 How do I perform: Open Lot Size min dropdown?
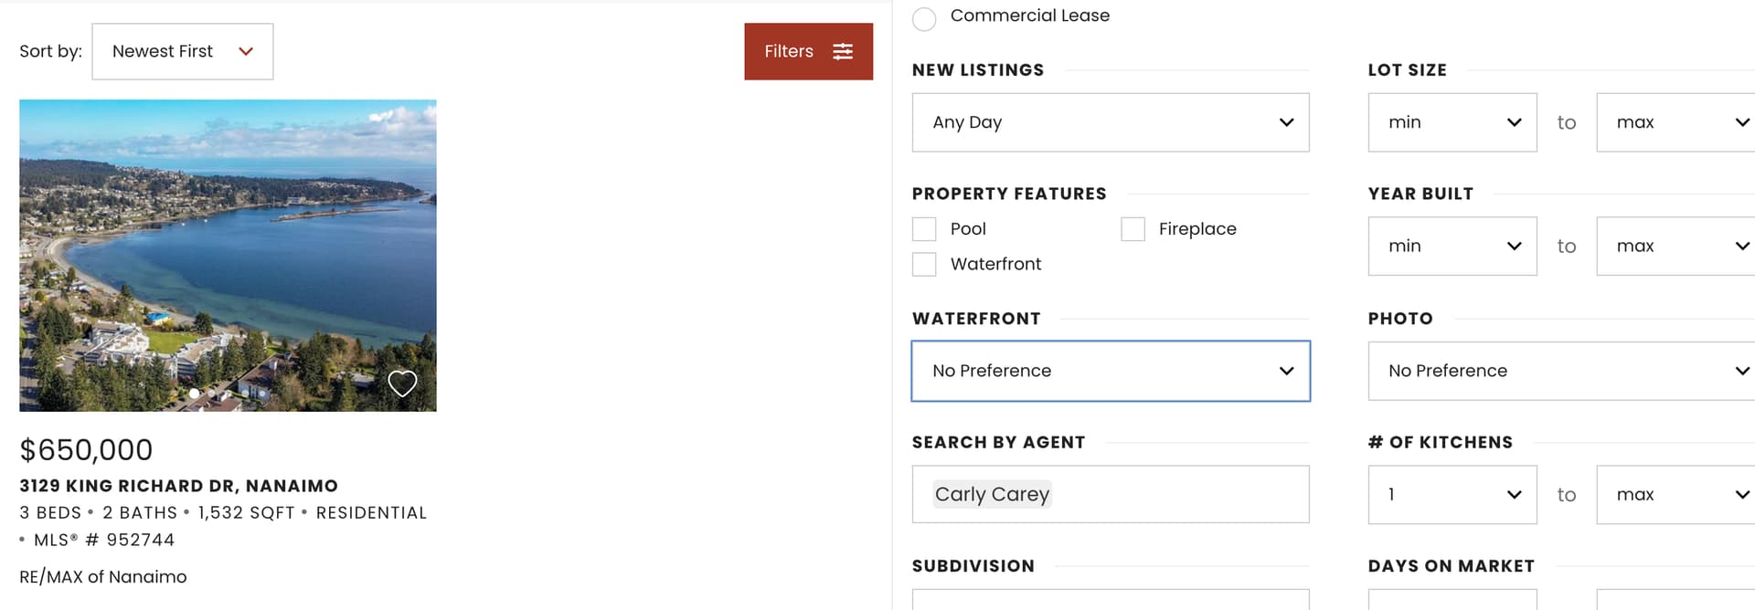pos(1452,122)
